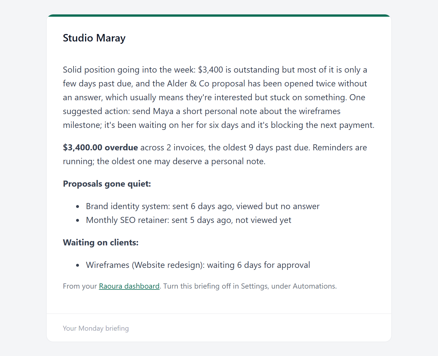Click the bullet before Wireframes item
438x356 pixels.
pyautogui.click(x=78, y=265)
